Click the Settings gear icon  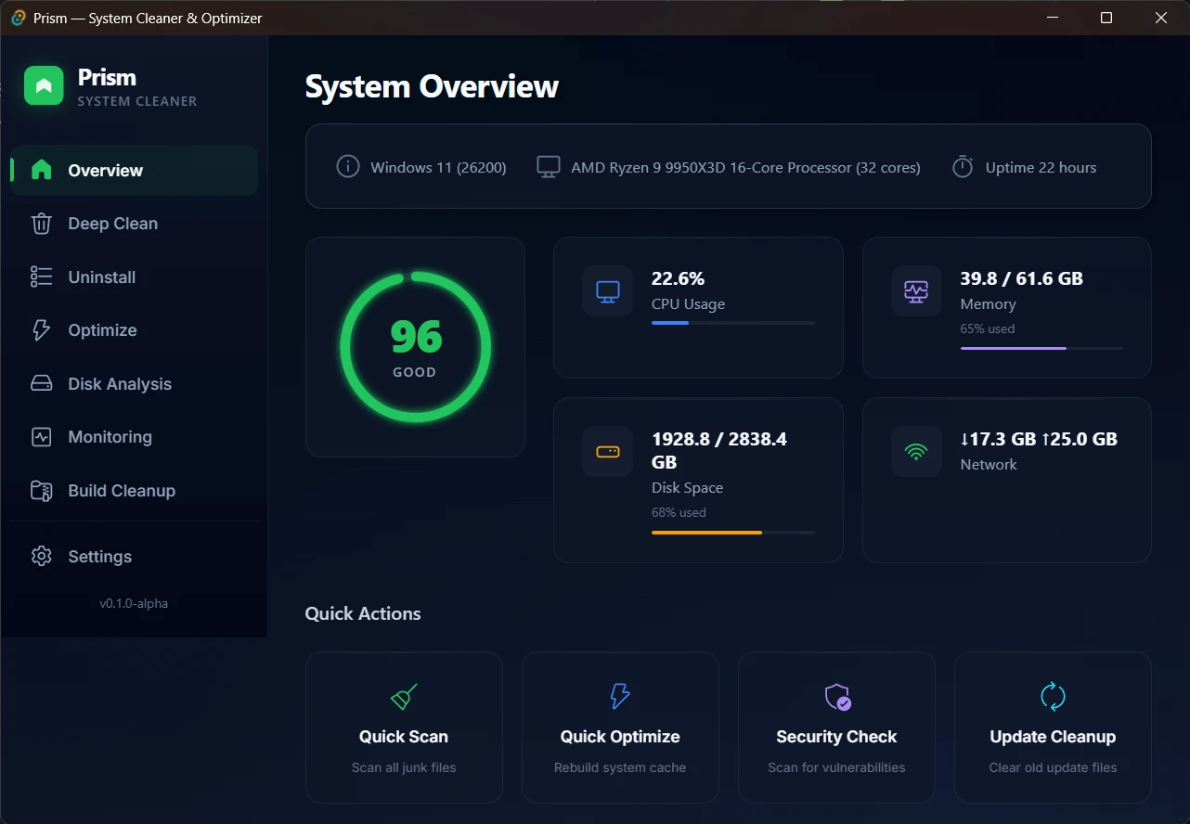[x=41, y=556]
